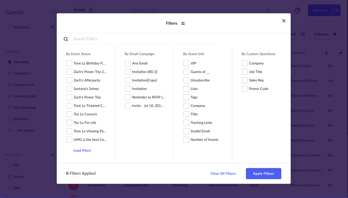
Task: Select the Waitlisted status filter
Action: 10,119
